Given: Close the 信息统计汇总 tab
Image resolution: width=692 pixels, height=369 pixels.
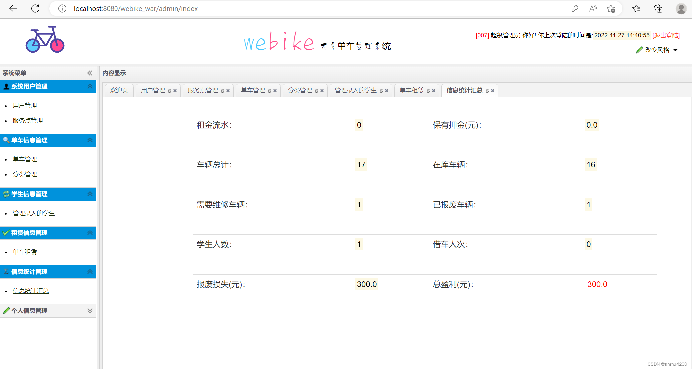Looking at the screenshot, I should [493, 91].
